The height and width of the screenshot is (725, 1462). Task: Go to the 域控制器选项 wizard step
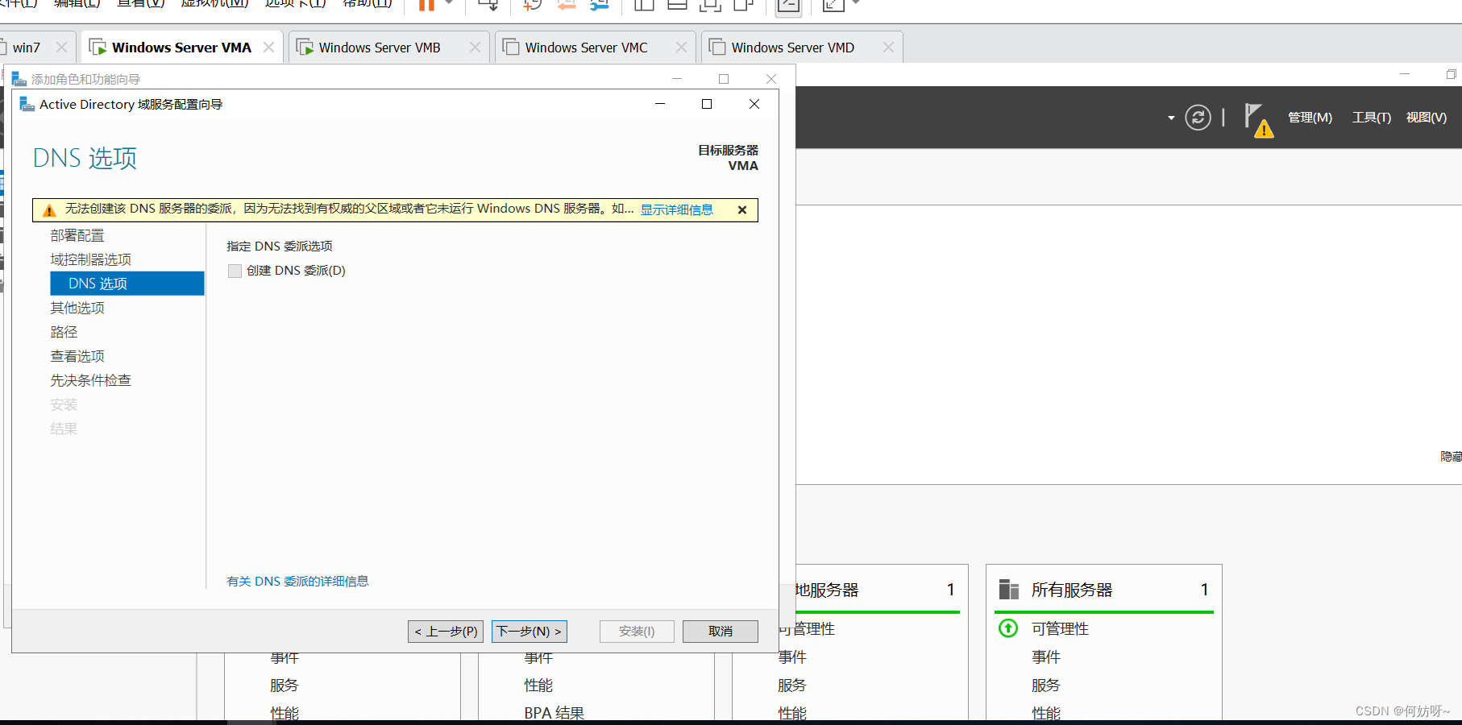click(x=91, y=259)
